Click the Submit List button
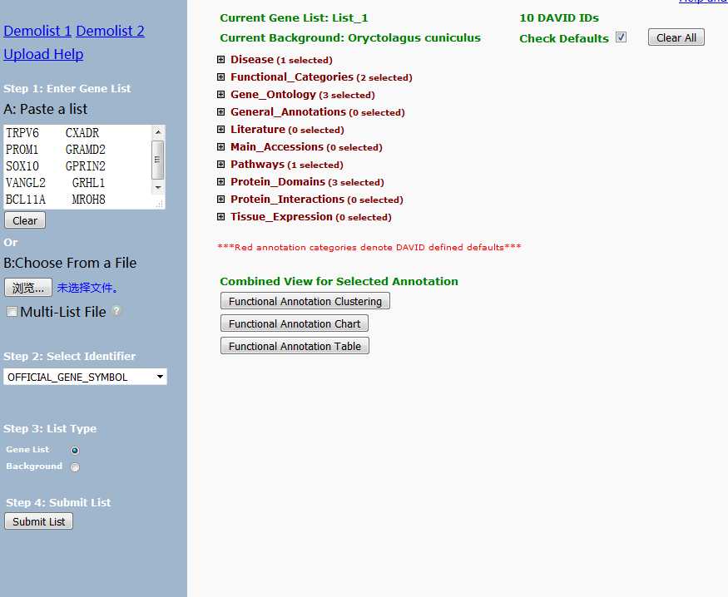This screenshot has width=728, height=597. coord(38,521)
